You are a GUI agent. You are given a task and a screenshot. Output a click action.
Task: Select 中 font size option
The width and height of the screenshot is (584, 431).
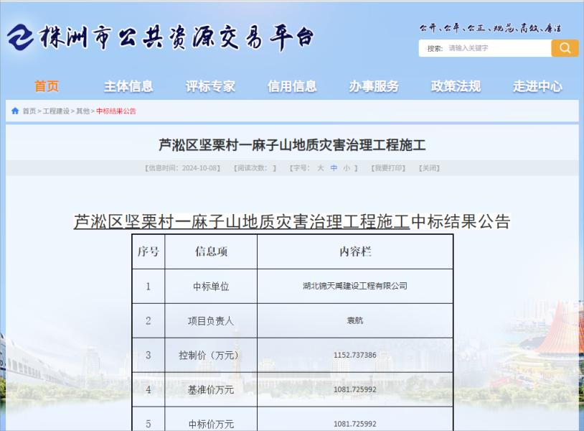coord(332,167)
